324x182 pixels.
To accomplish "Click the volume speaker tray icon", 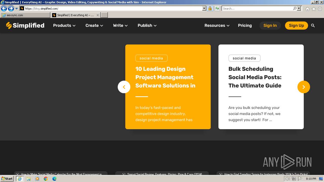I will click(288, 179).
